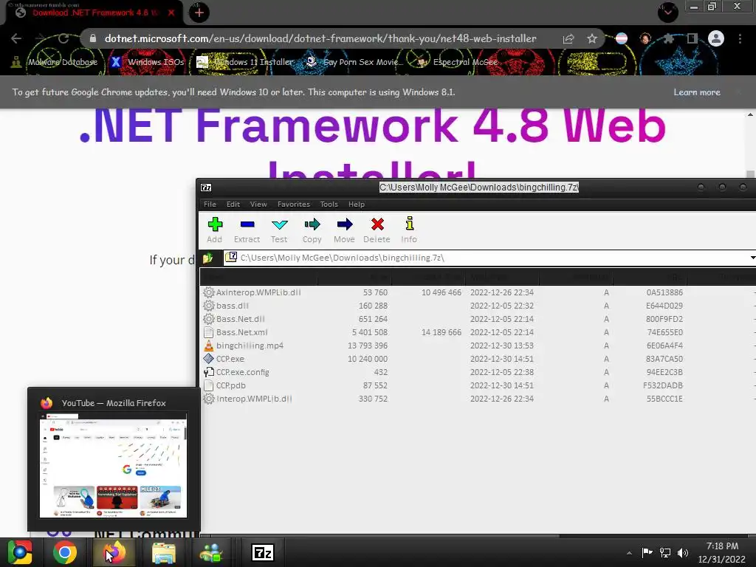Open a new Chrome tab
756x567 pixels.
click(x=199, y=13)
